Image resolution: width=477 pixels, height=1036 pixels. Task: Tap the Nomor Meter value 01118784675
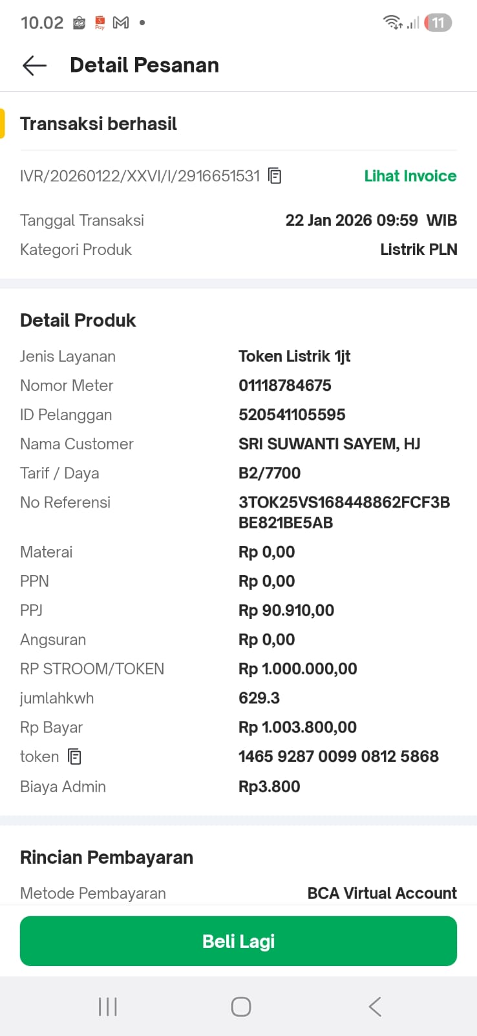coord(284,386)
